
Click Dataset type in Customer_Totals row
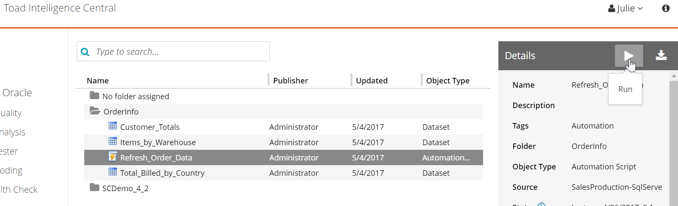(436, 127)
